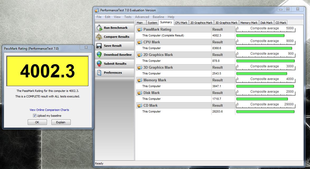Click the Disk Mark green result bar

pos(262,99)
